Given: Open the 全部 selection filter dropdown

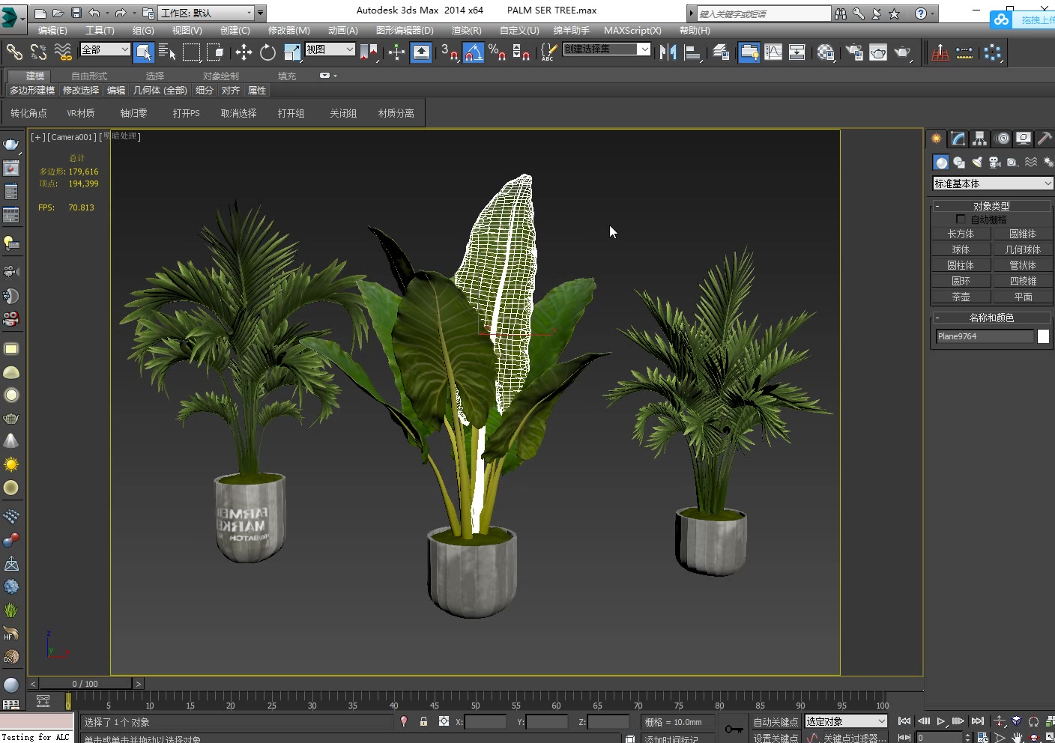Looking at the screenshot, I should coord(105,49).
